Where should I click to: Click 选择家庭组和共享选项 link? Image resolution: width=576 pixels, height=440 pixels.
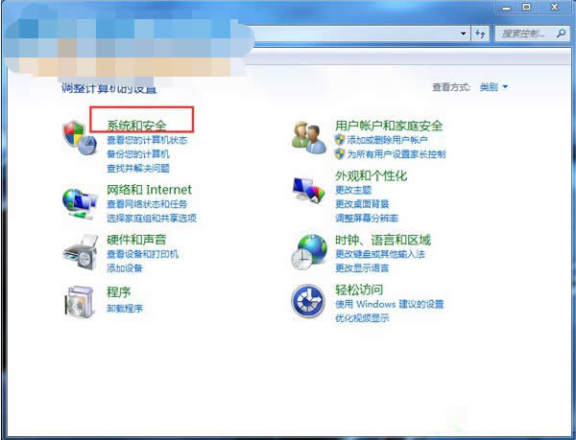point(152,219)
